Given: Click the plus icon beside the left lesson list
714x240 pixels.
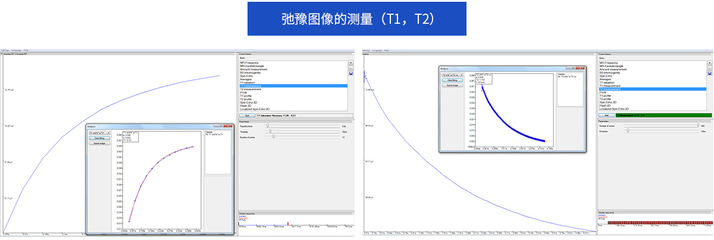Looking at the screenshot, I should click(x=351, y=62).
